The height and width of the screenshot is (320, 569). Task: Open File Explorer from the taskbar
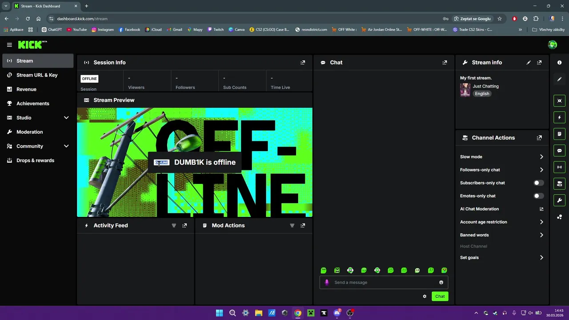tap(259, 313)
